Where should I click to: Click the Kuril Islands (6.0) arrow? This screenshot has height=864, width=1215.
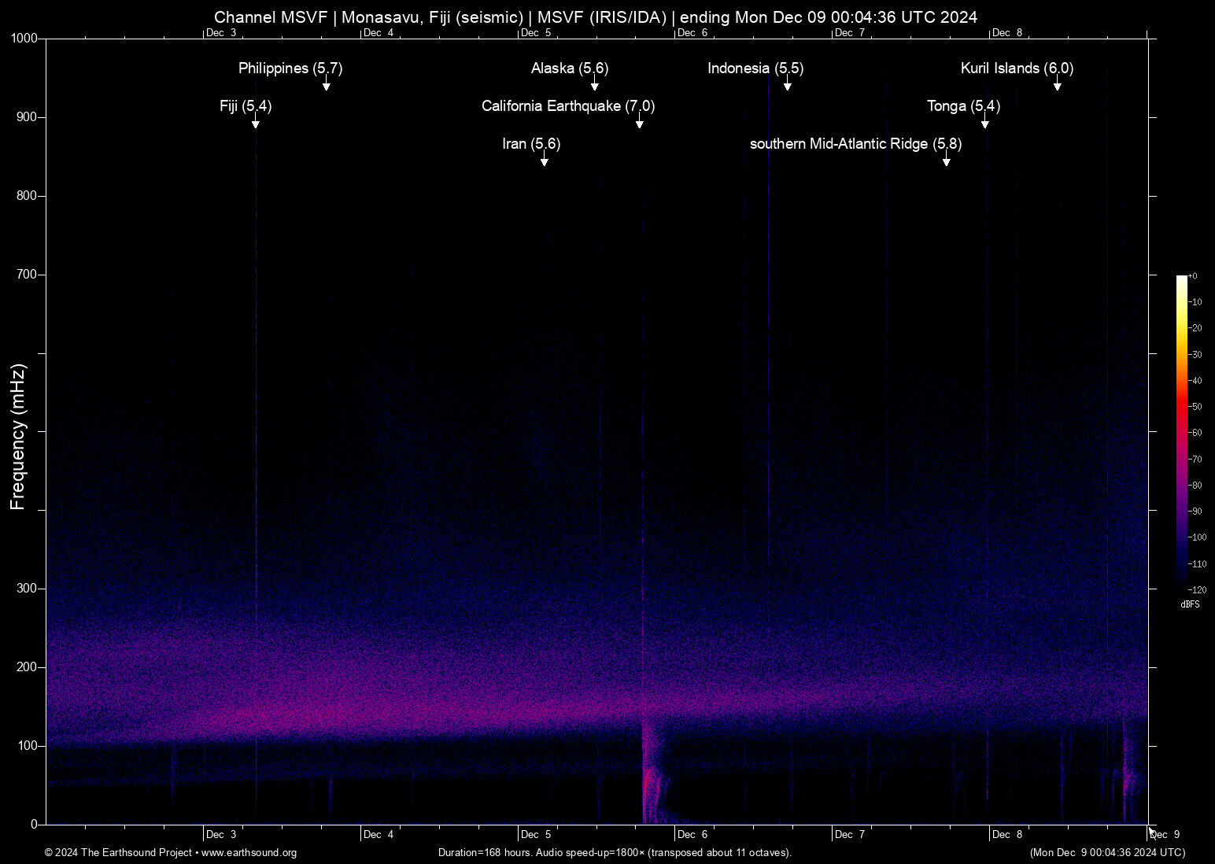pos(1058,86)
